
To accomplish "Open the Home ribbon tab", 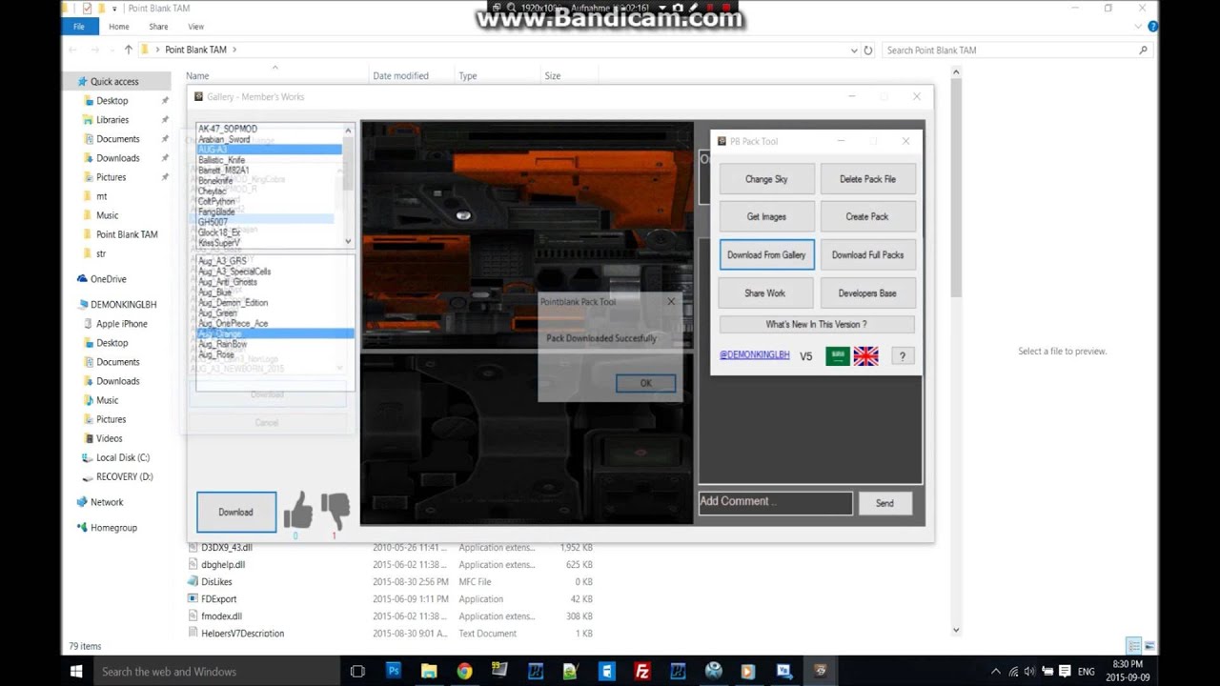I will 118,27.
